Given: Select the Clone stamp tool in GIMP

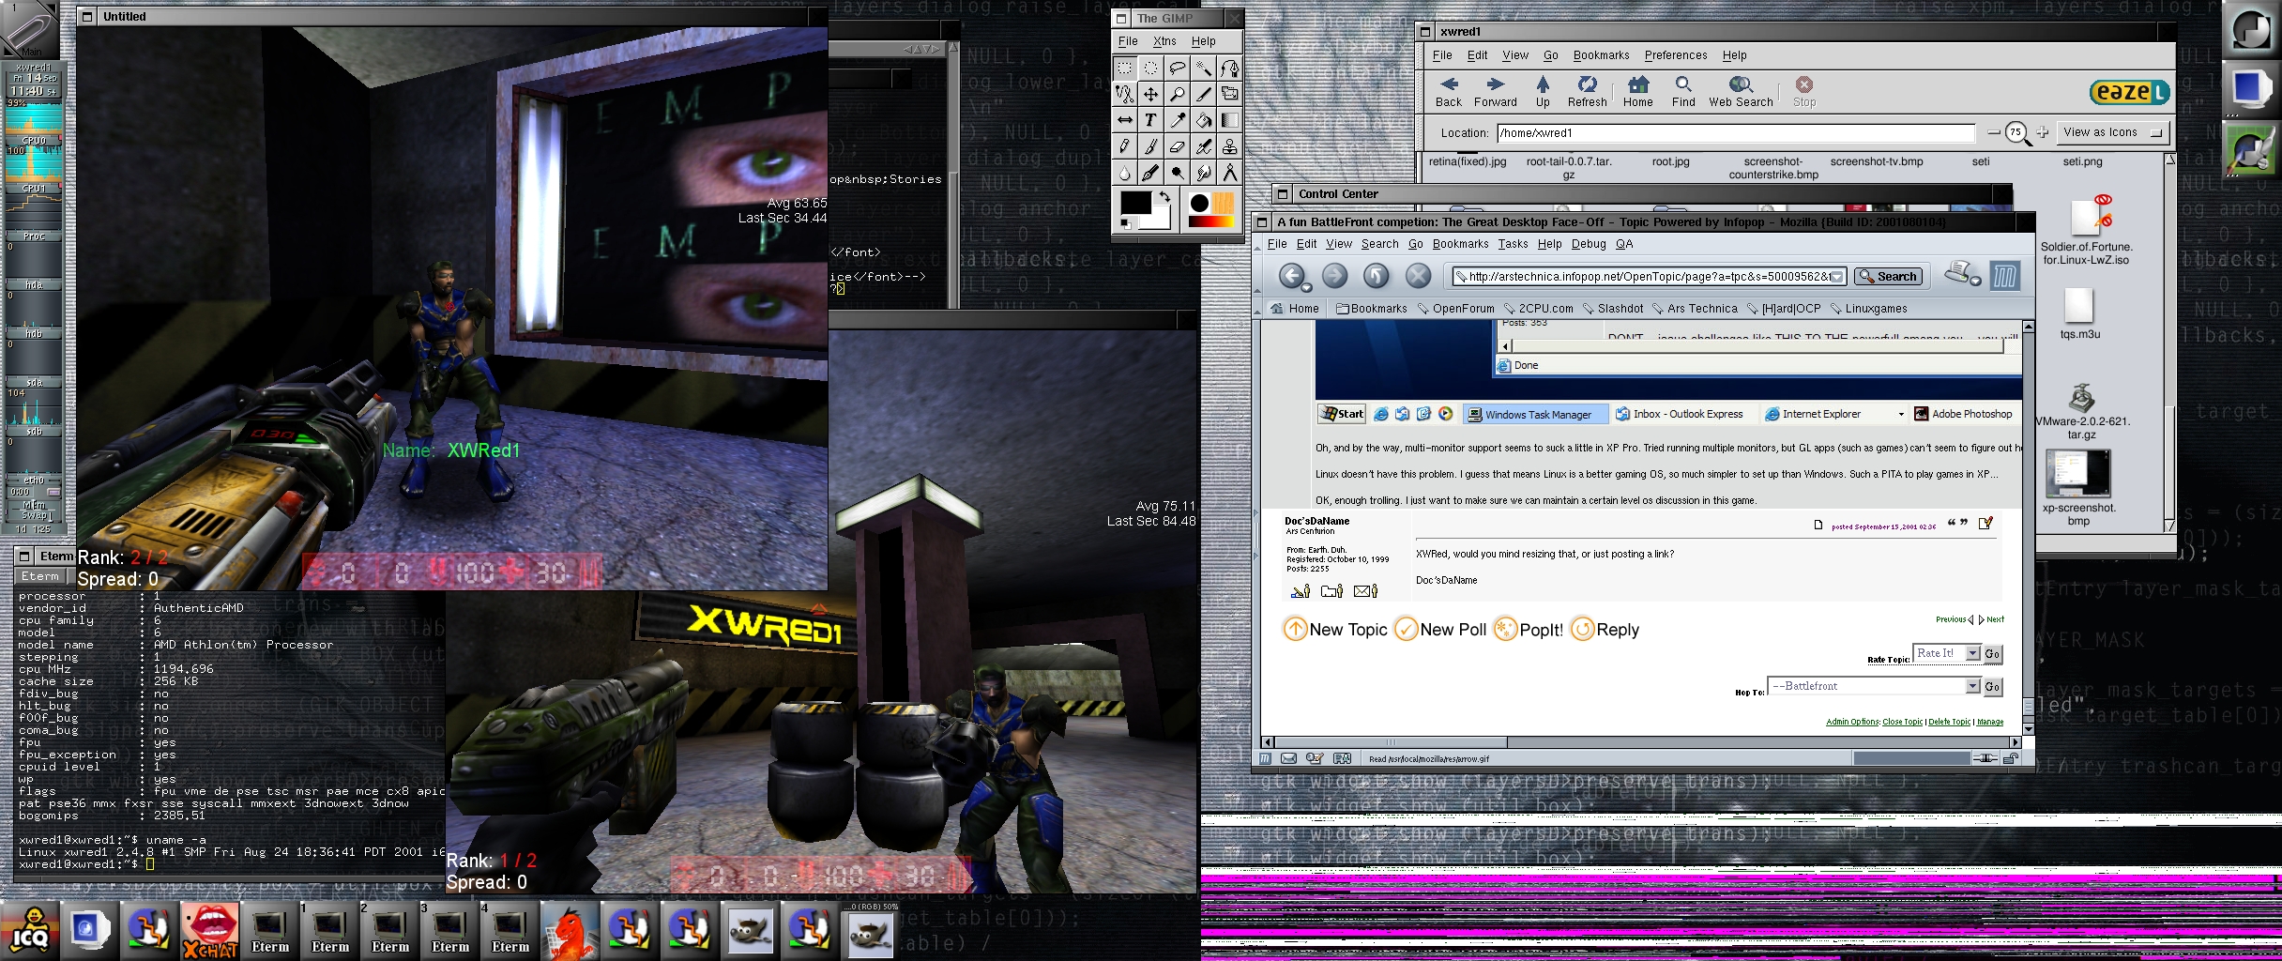Looking at the screenshot, I should coord(1229,146).
